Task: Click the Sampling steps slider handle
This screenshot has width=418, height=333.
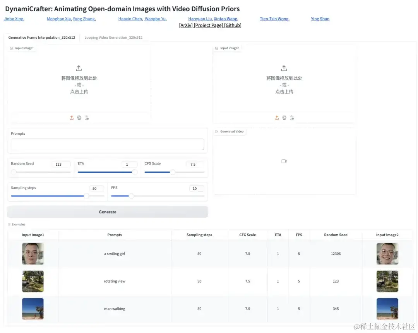Action: pyautogui.click(x=86, y=196)
